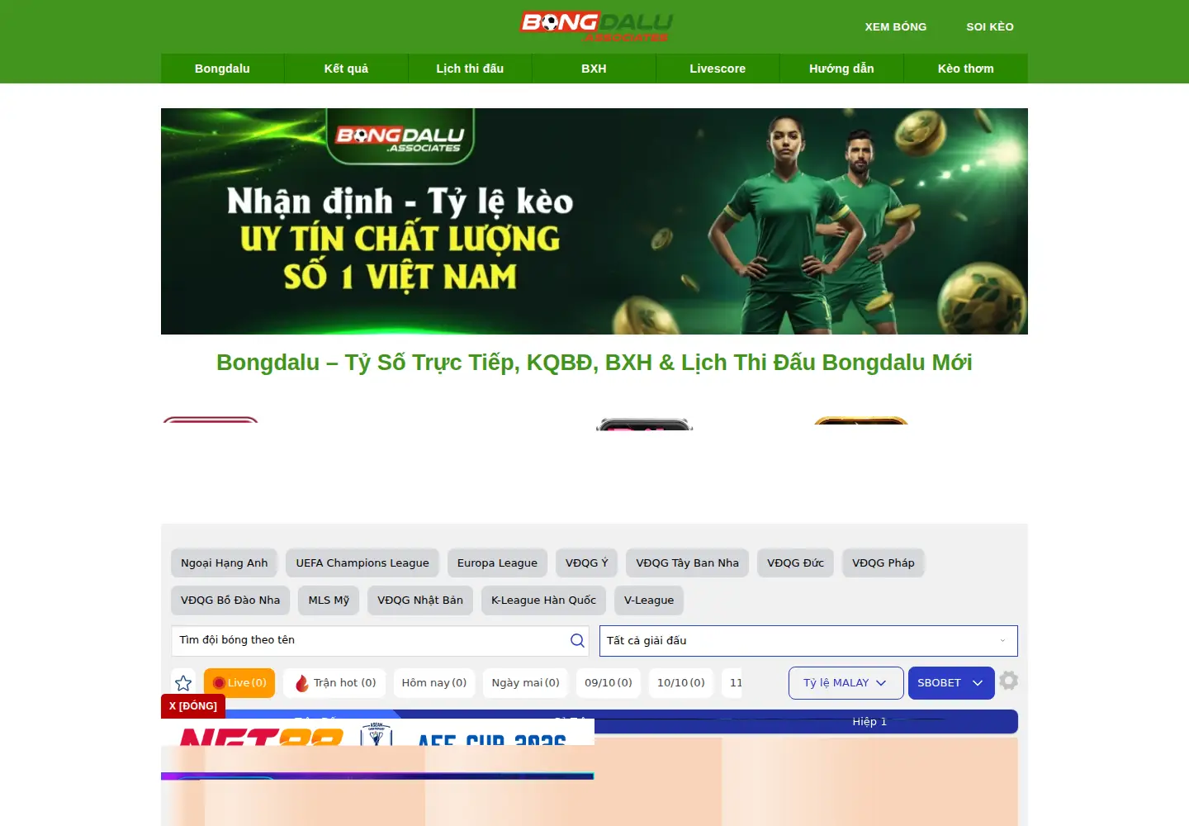Click the Bongdalu Associates header logo
The height and width of the screenshot is (826, 1189).
click(595, 26)
